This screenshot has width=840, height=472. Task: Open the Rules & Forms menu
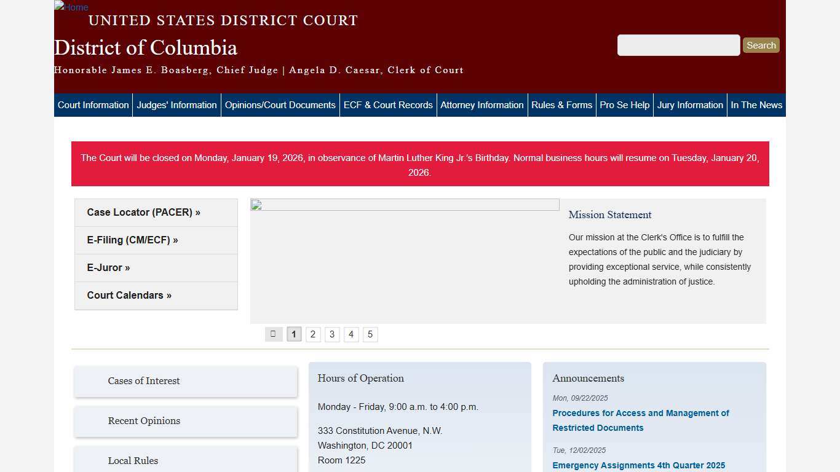pyautogui.click(x=561, y=104)
